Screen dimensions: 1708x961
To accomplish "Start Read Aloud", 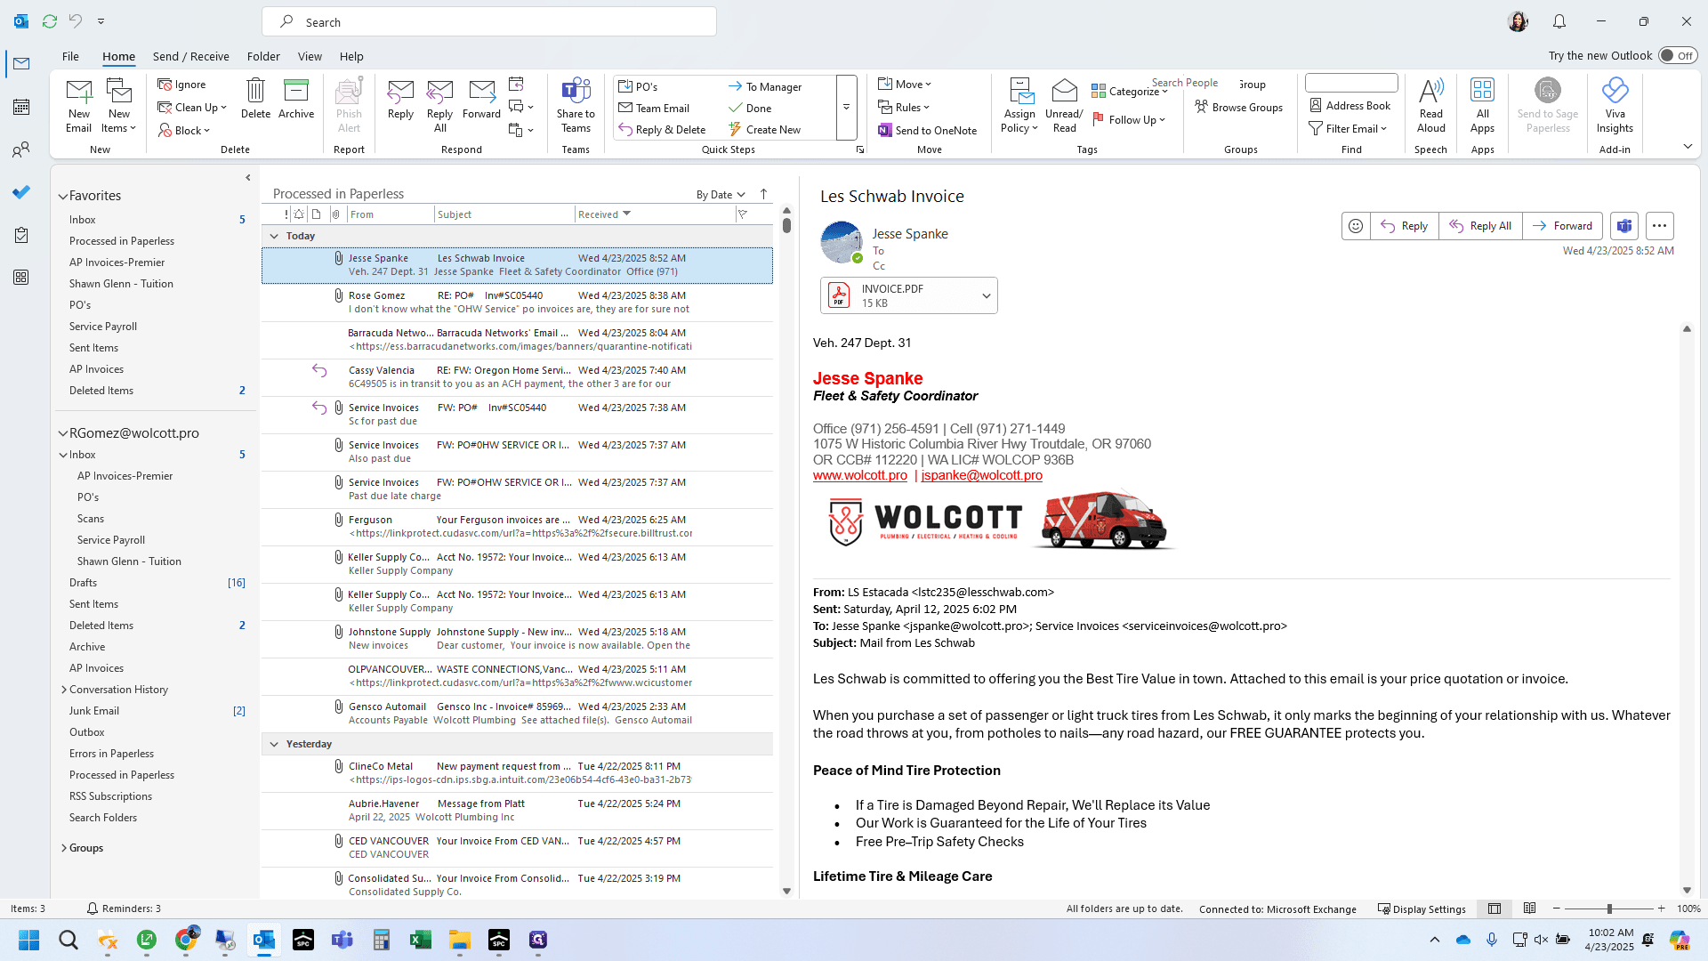I will pyautogui.click(x=1430, y=105).
